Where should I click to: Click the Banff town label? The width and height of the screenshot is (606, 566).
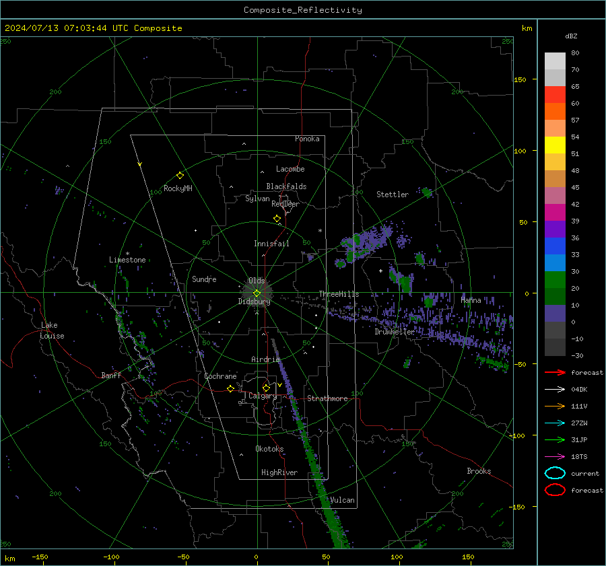coord(111,375)
